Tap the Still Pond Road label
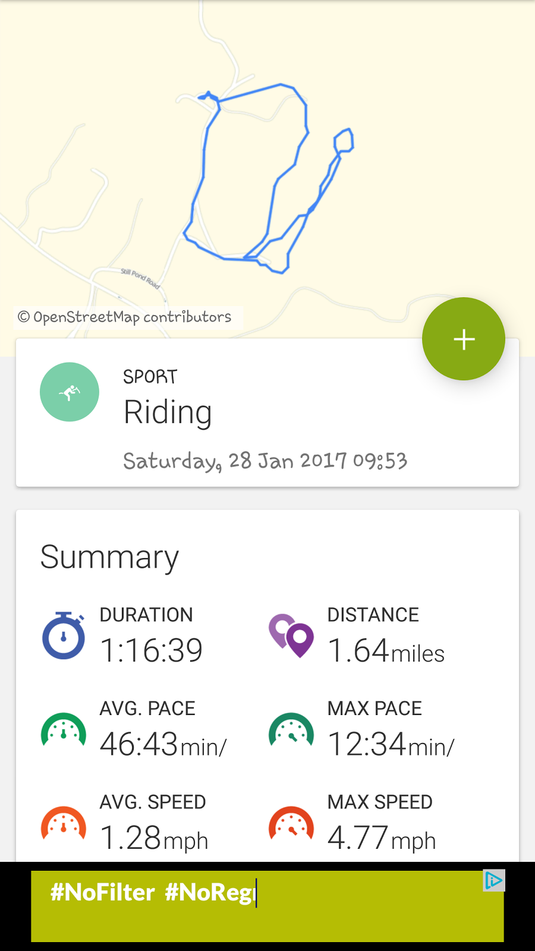Viewport: 535px width, 951px height. click(x=141, y=278)
